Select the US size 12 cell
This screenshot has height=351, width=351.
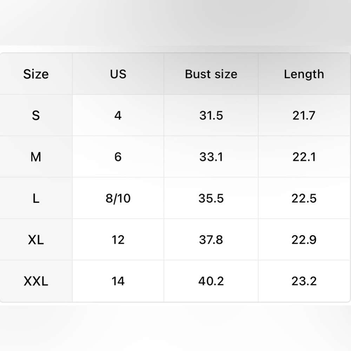click(x=118, y=240)
